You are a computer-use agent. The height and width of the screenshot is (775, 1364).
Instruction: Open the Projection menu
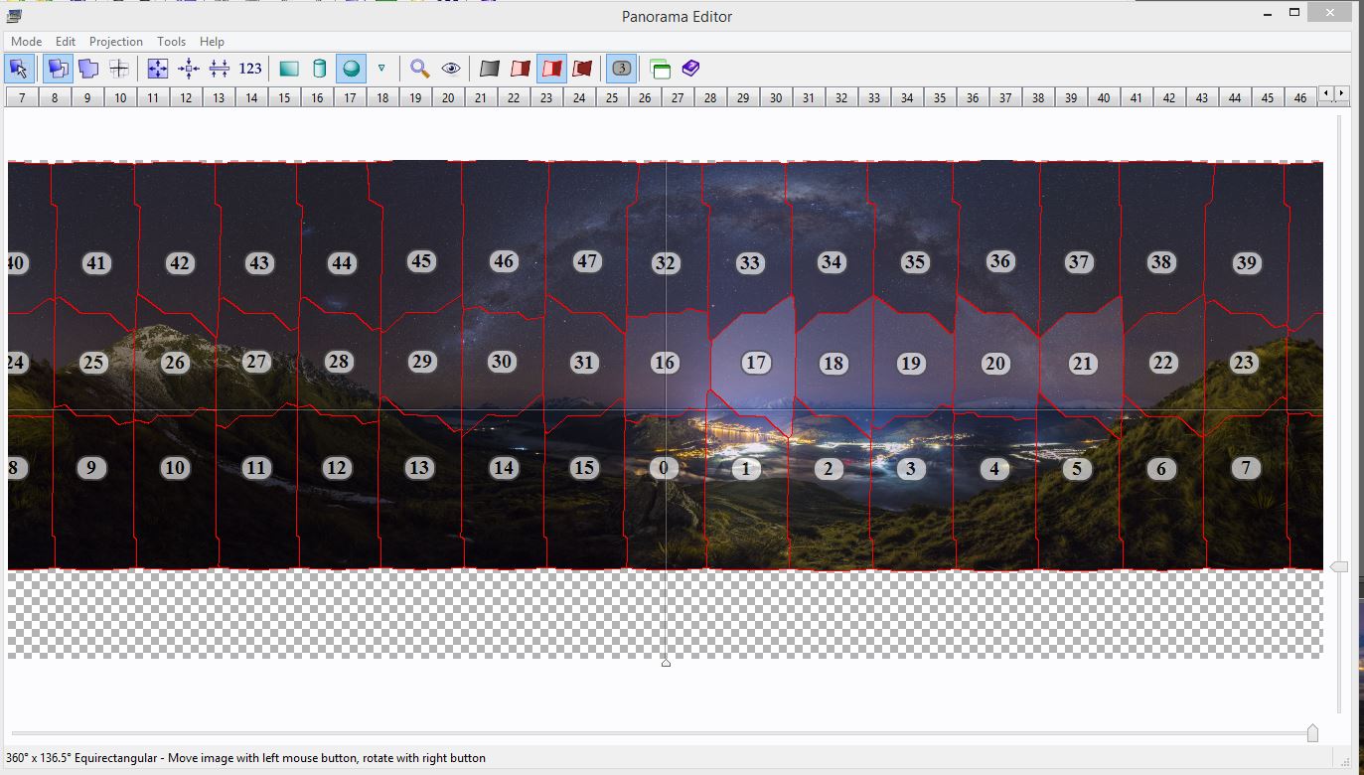coord(115,42)
